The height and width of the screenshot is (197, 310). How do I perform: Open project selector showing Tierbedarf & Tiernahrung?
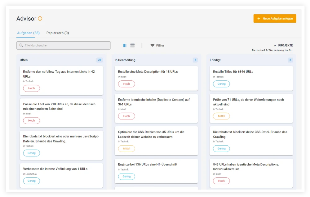(272, 50)
